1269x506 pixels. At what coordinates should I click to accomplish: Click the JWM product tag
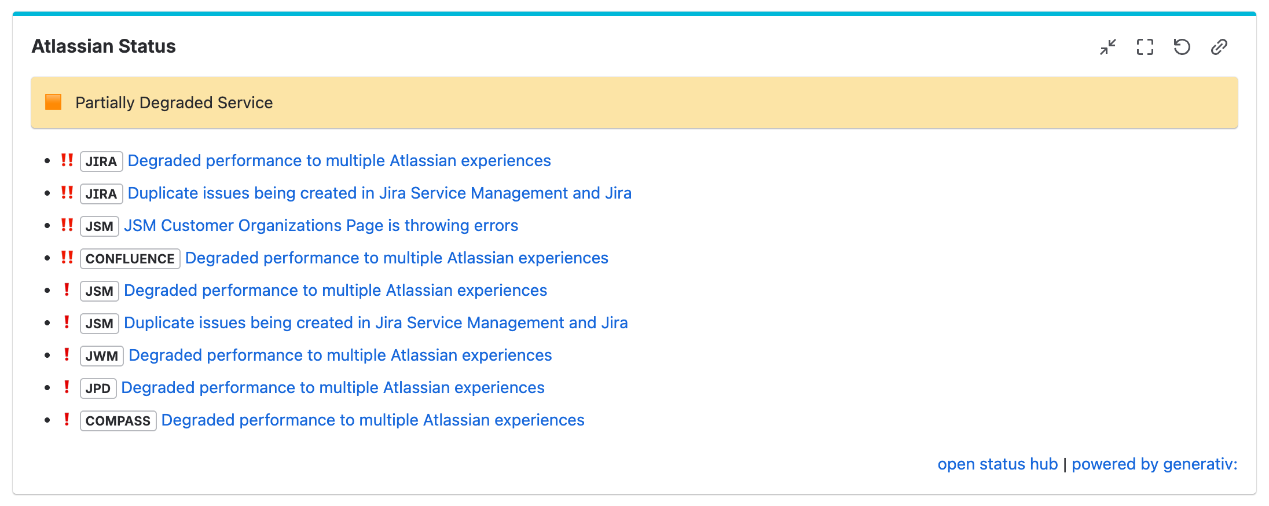point(101,356)
